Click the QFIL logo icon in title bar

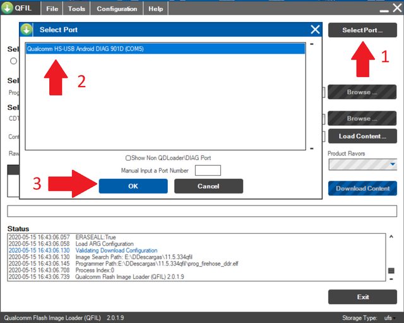7,8
